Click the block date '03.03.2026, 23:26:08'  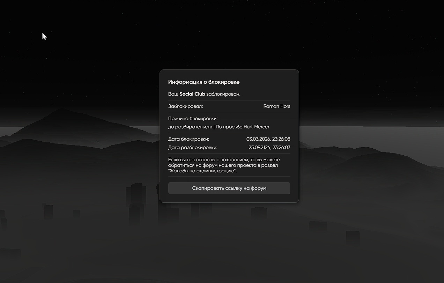268,139
